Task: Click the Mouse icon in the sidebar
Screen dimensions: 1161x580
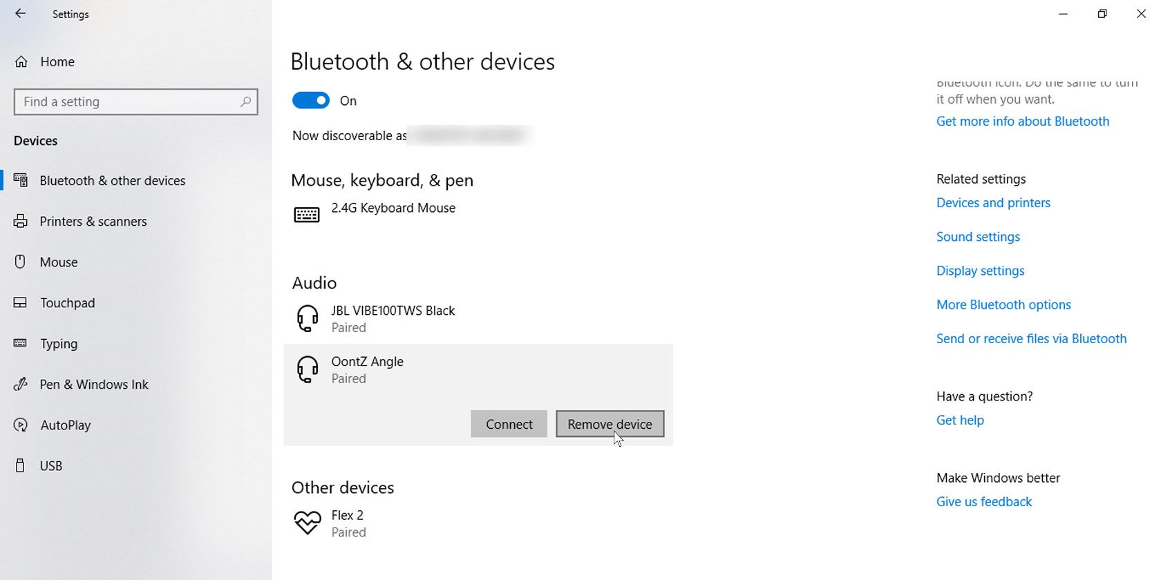Action: (x=20, y=262)
